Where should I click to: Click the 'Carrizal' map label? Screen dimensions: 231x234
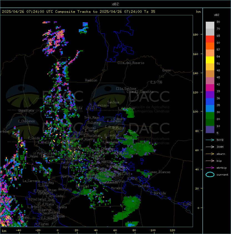point(82,186)
